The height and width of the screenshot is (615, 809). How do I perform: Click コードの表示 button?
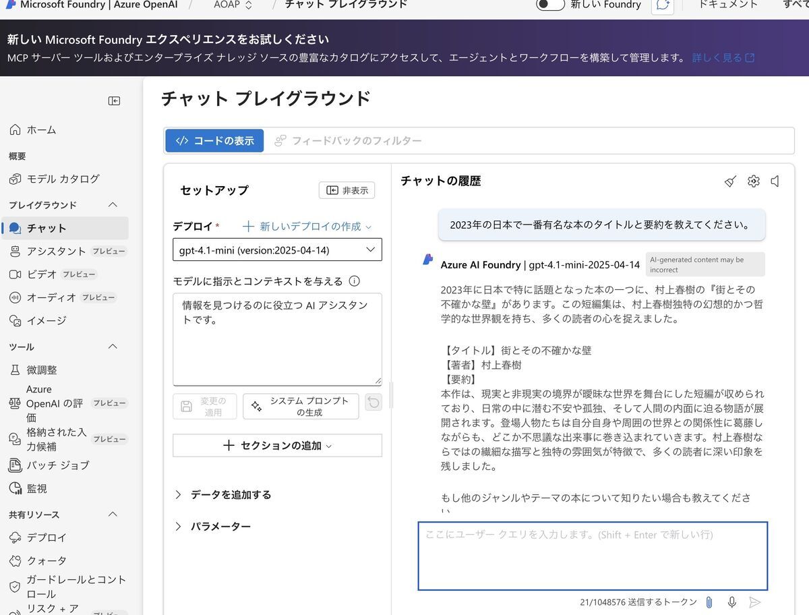214,141
